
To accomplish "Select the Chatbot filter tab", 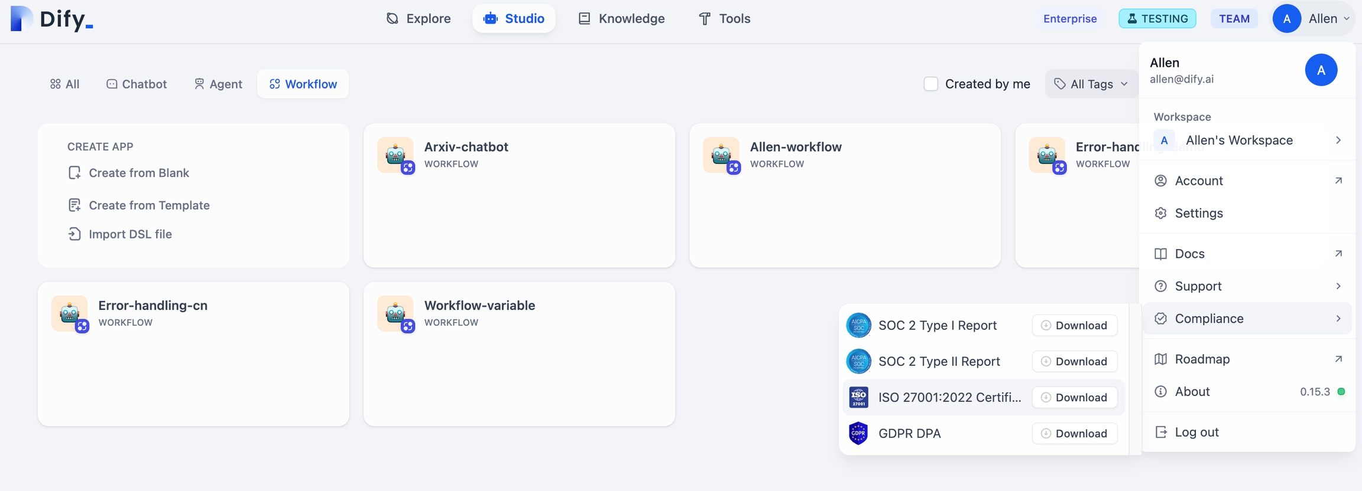I will coord(137,84).
